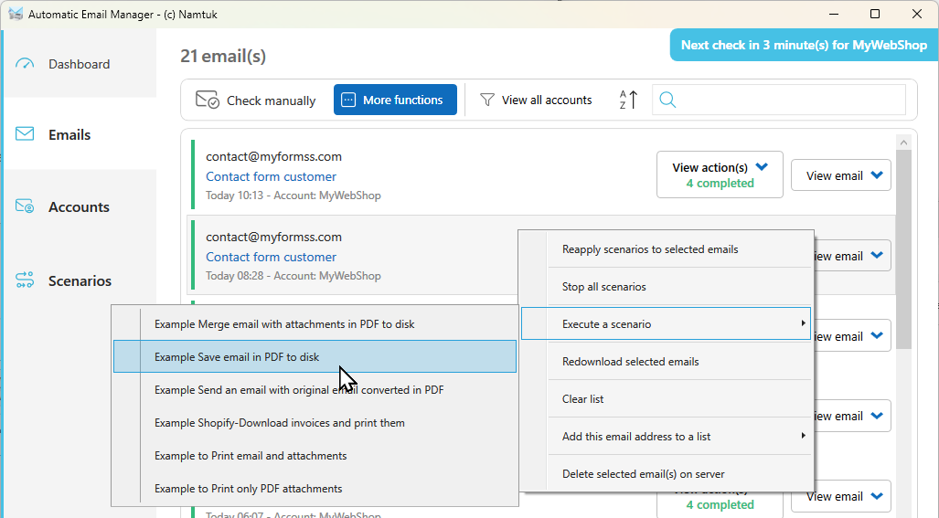This screenshot has width=939, height=518.
Task: Click the email list scrollbar thumb
Action: [x=903, y=248]
